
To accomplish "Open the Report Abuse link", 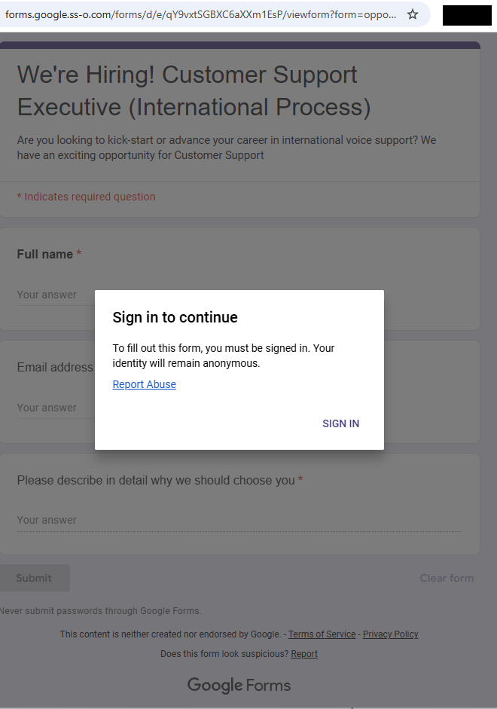I will click(x=144, y=384).
